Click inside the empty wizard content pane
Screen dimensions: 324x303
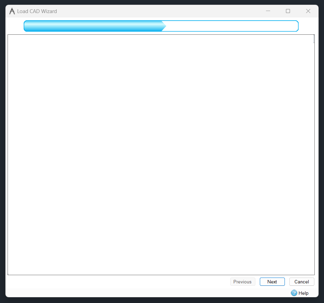(x=161, y=155)
